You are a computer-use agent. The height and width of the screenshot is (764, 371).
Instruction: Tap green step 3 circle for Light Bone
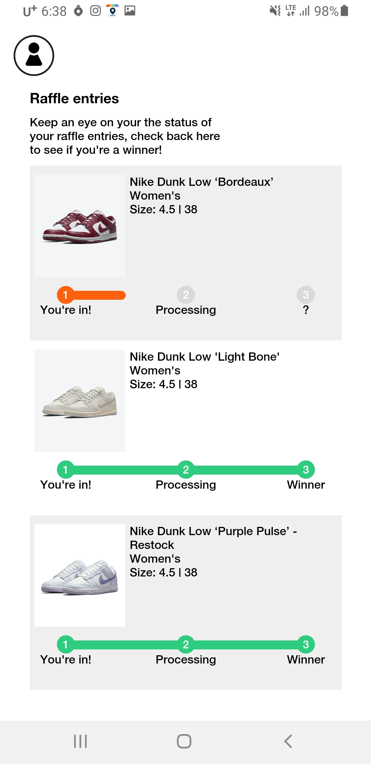tap(306, 470)
